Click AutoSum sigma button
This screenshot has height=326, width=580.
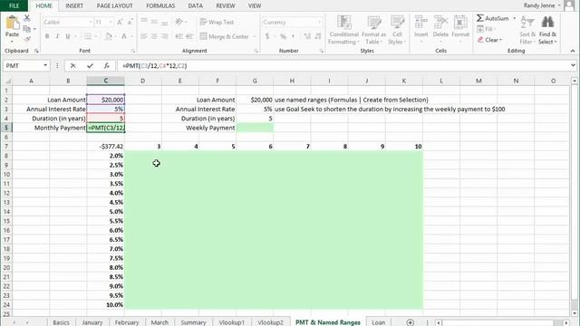pos(492,18)
